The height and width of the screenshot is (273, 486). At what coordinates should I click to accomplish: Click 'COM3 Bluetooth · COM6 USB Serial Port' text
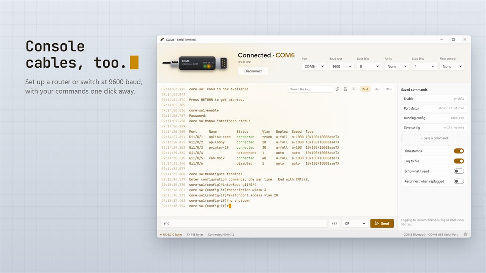[431, 234]
